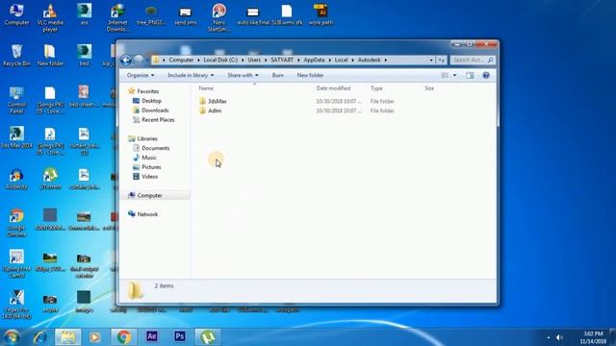Viewport: 616px width, 346px height.
Task: Select the work path Illustrator desktop file
Action: tap(321, 14)
